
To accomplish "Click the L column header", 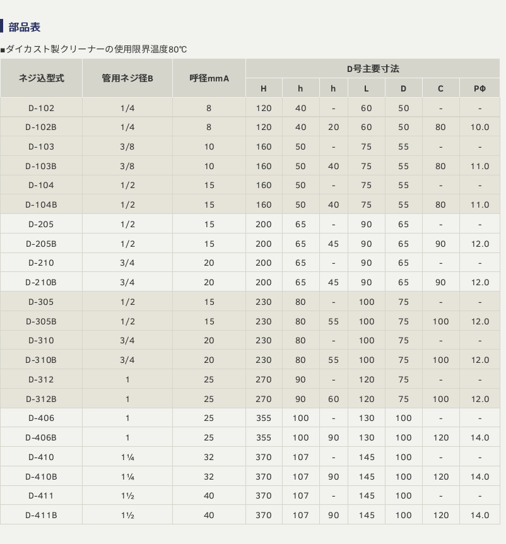I will coord(366,88).
